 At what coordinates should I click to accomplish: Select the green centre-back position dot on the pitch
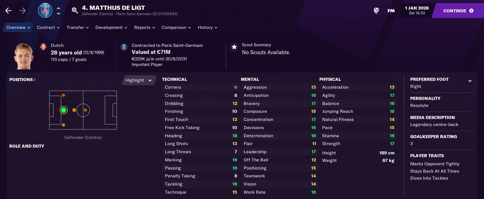tap(64, 110)
